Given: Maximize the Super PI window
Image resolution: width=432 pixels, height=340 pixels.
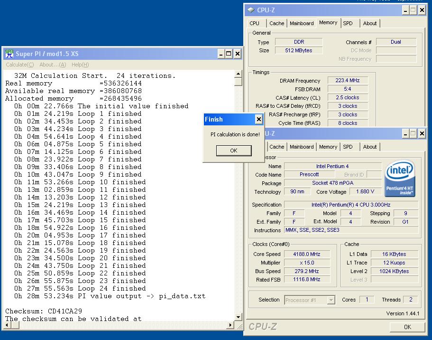Looking at the screenshot, I should tap(229, 54).
